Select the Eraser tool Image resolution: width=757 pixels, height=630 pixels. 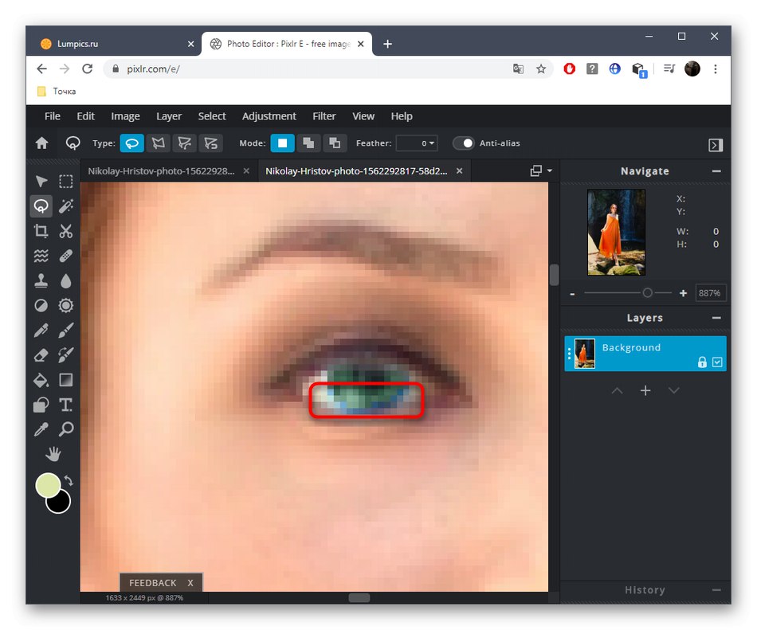[x=41, y=355]
